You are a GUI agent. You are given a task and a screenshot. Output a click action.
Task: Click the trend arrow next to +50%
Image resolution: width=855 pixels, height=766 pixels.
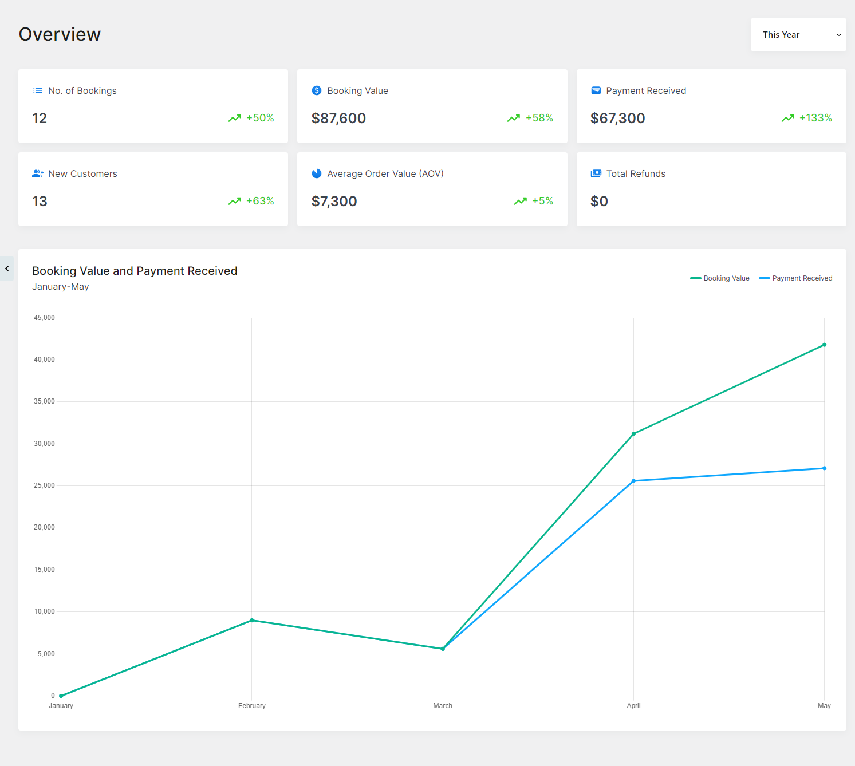[x=235, y=118]
